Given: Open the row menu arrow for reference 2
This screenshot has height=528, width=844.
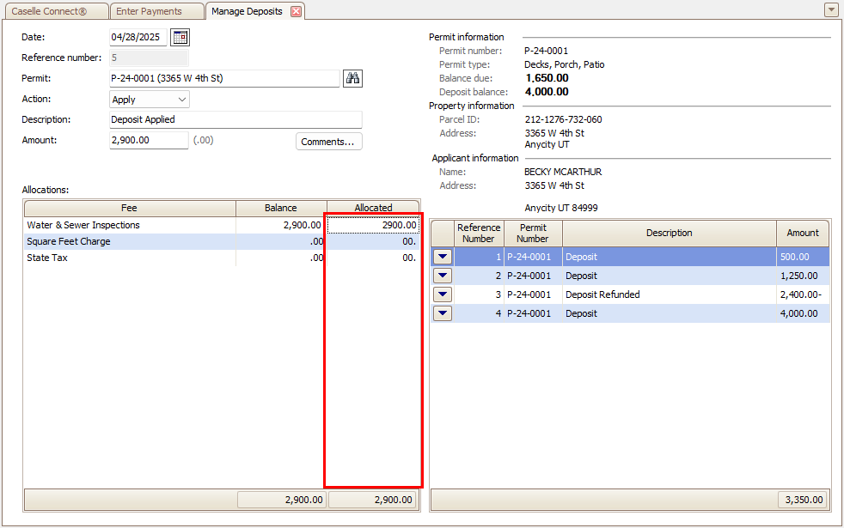Looking at the screenshot, I should pos(443,276).
